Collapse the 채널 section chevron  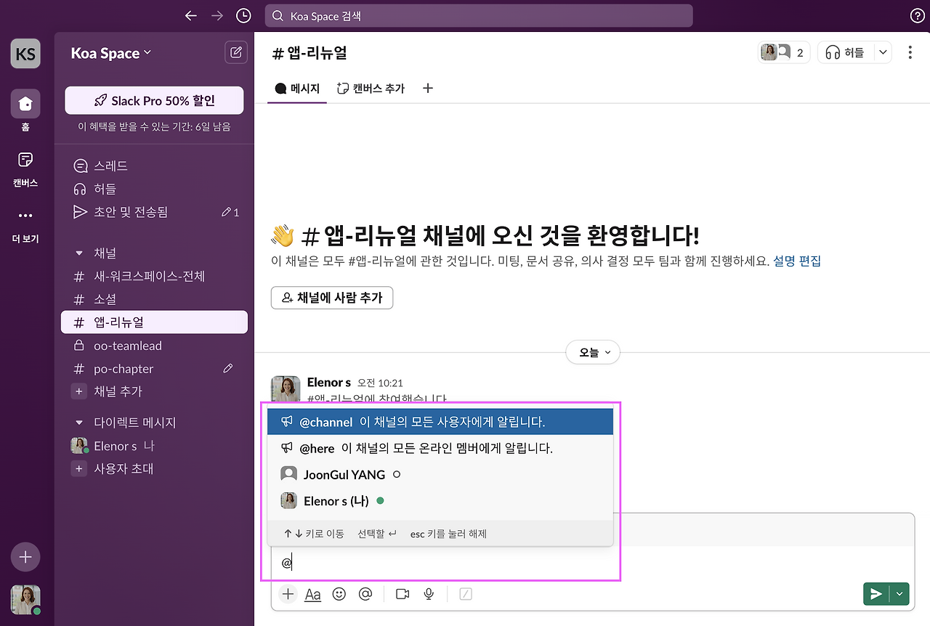pos(78,252)
